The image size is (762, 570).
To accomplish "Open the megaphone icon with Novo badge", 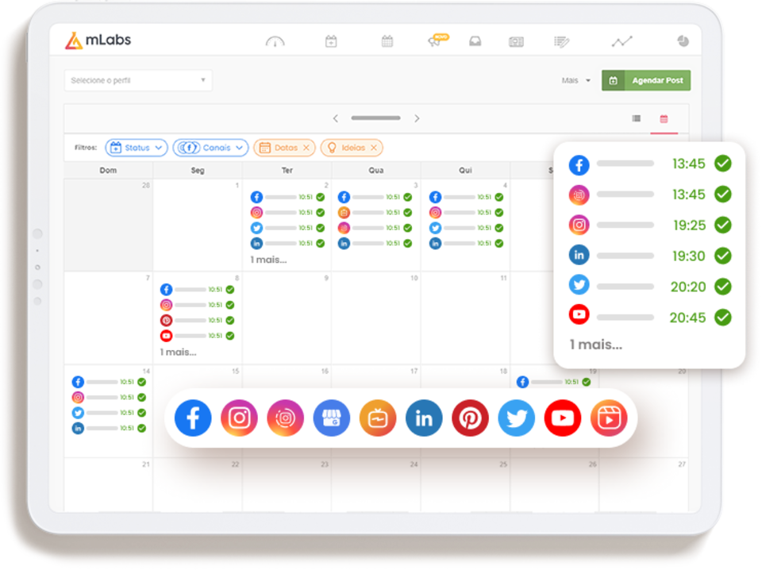I will pos(438,40).
